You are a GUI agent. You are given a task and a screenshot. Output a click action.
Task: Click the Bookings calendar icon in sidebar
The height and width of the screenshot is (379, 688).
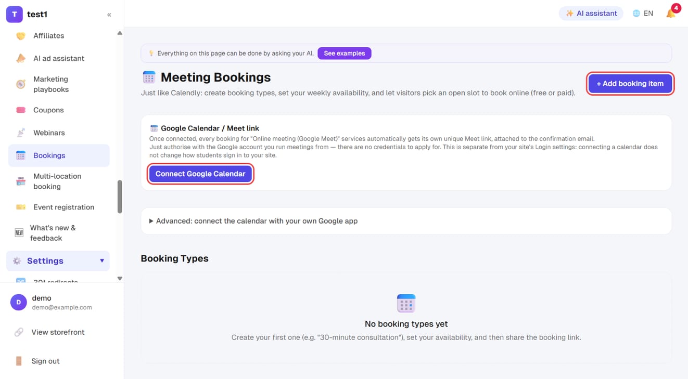click(21, 155)
